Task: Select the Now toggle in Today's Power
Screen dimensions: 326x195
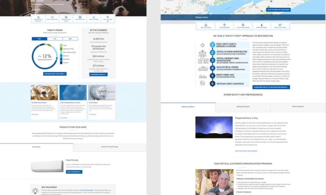Action: click(x=40, y=39)
